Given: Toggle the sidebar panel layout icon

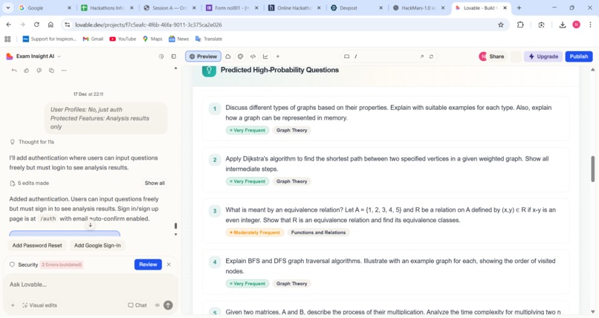Looking at the screenshot, I should coord(174,56).
